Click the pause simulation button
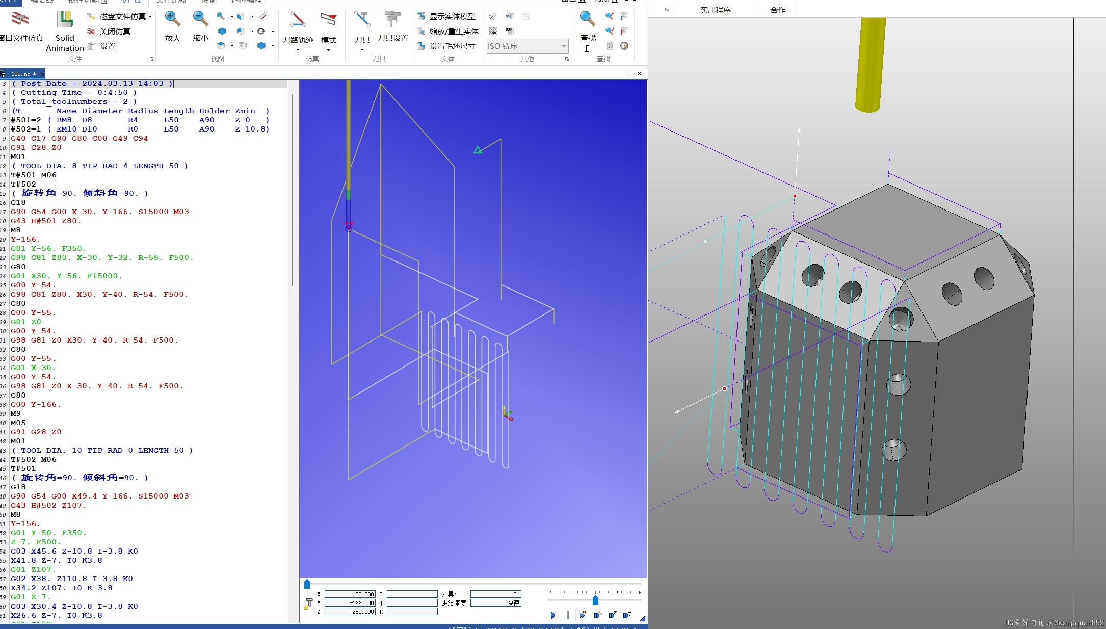This screenshot has height=629, width=1106. [x=568, y=615]
